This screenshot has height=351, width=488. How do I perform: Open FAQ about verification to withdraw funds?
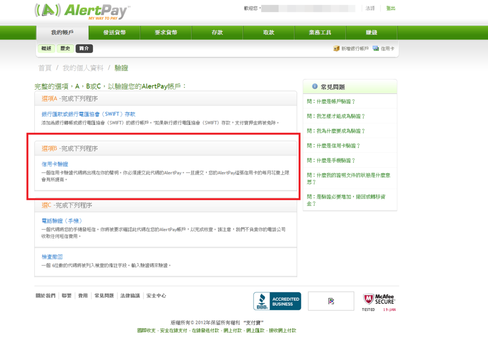(346, 200)
